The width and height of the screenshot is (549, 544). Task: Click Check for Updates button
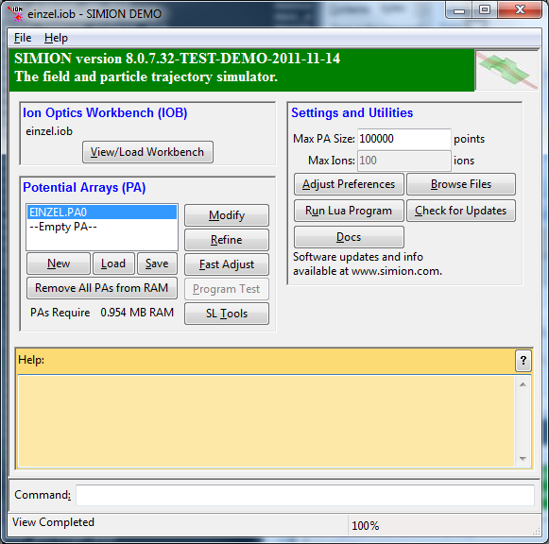(x=461, y=211)
